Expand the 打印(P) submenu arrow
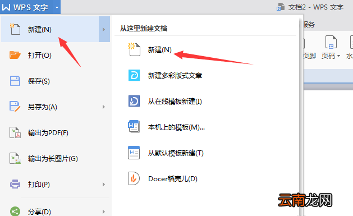The height and width of the screenshot is (216, 353). pyautogui.click(x=104, y=184)
